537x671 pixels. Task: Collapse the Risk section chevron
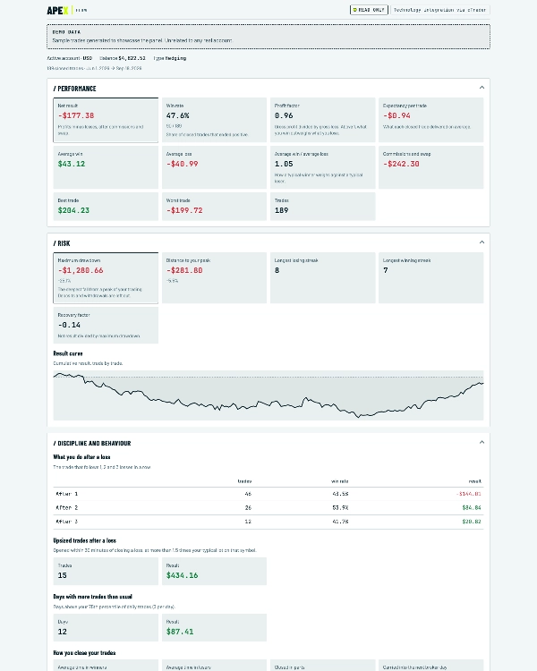pyautogui.click(x=482, y=242)
